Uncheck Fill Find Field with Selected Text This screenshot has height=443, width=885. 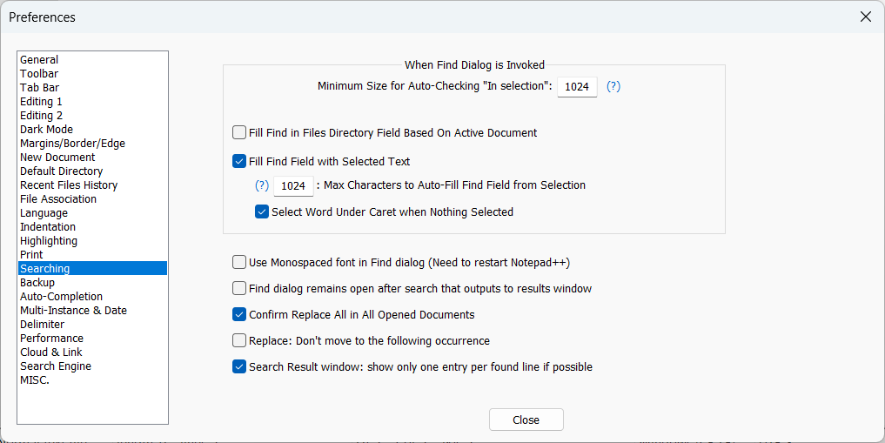pos(239,161)
